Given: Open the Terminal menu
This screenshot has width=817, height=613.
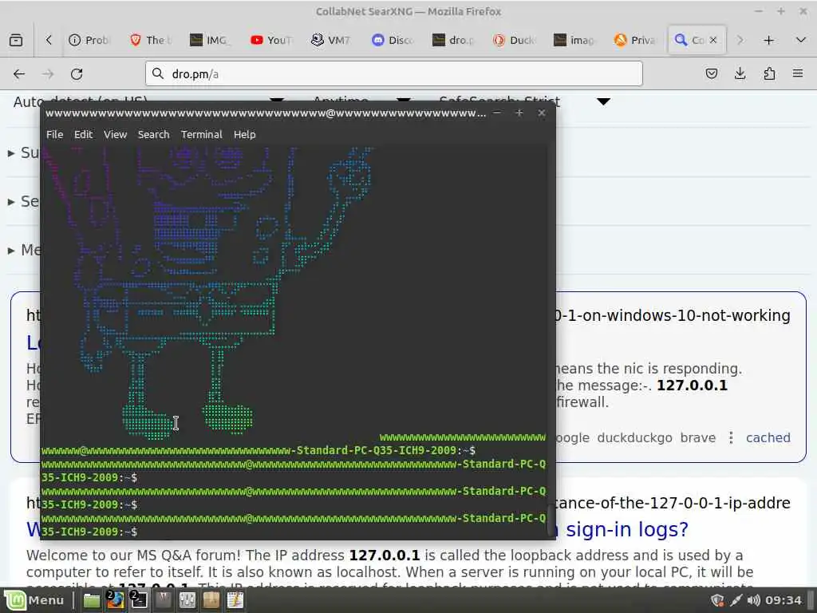Looking at the screenshot, I should pos(202,134).
